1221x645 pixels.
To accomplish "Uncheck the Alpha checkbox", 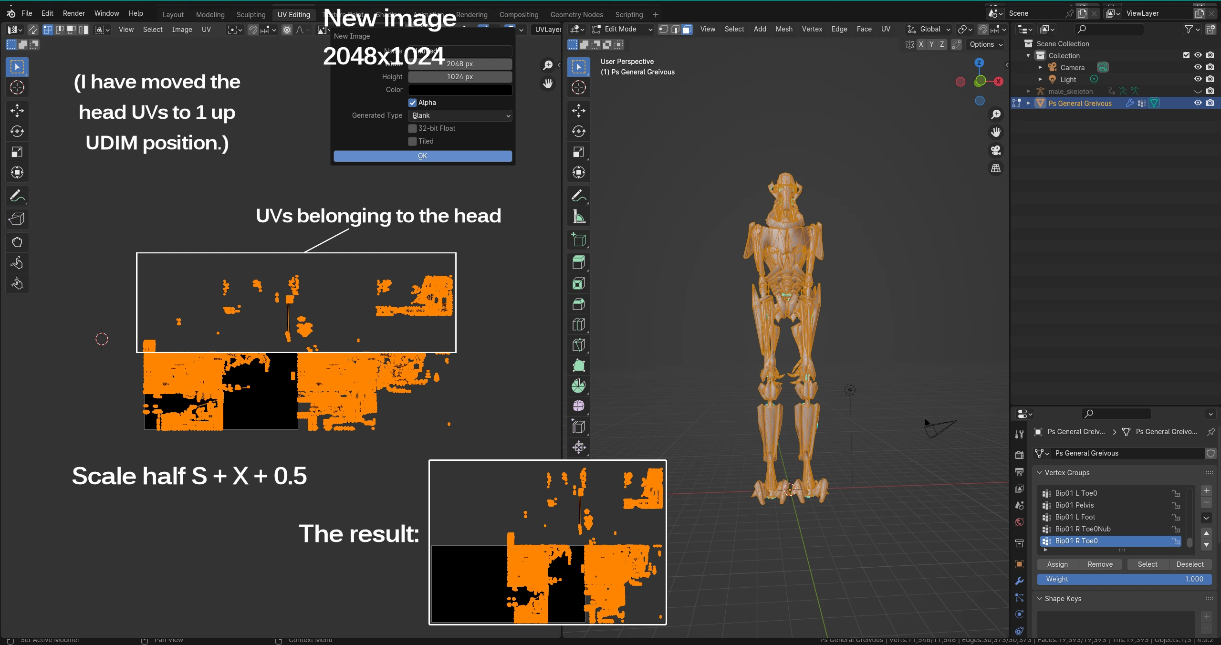I will (413, 103).
